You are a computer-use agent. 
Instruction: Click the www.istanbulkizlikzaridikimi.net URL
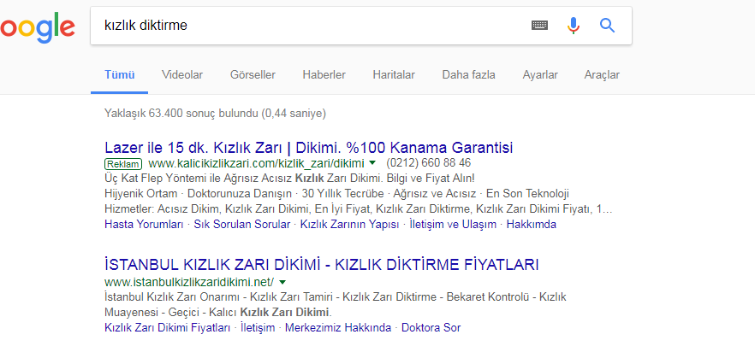click(189, 282)
